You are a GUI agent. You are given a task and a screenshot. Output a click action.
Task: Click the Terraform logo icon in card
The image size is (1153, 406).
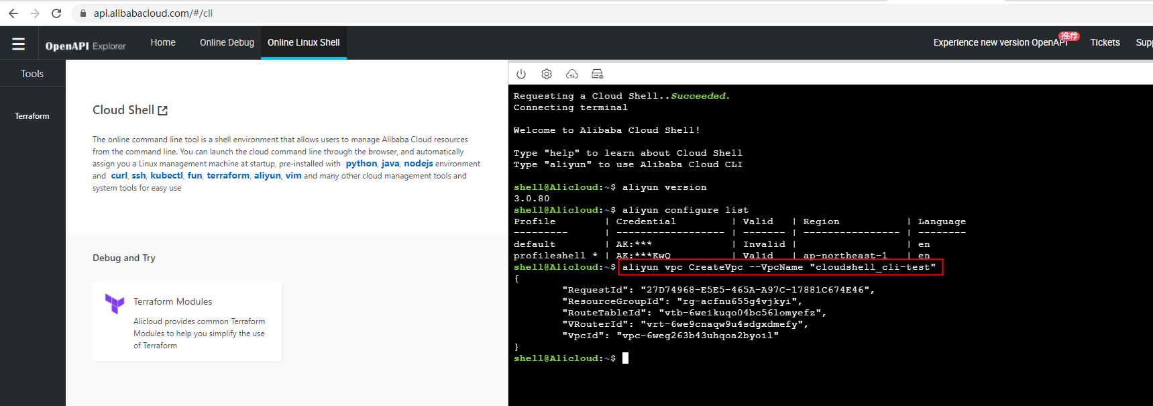pyautogui.click(x=115, y=303)
